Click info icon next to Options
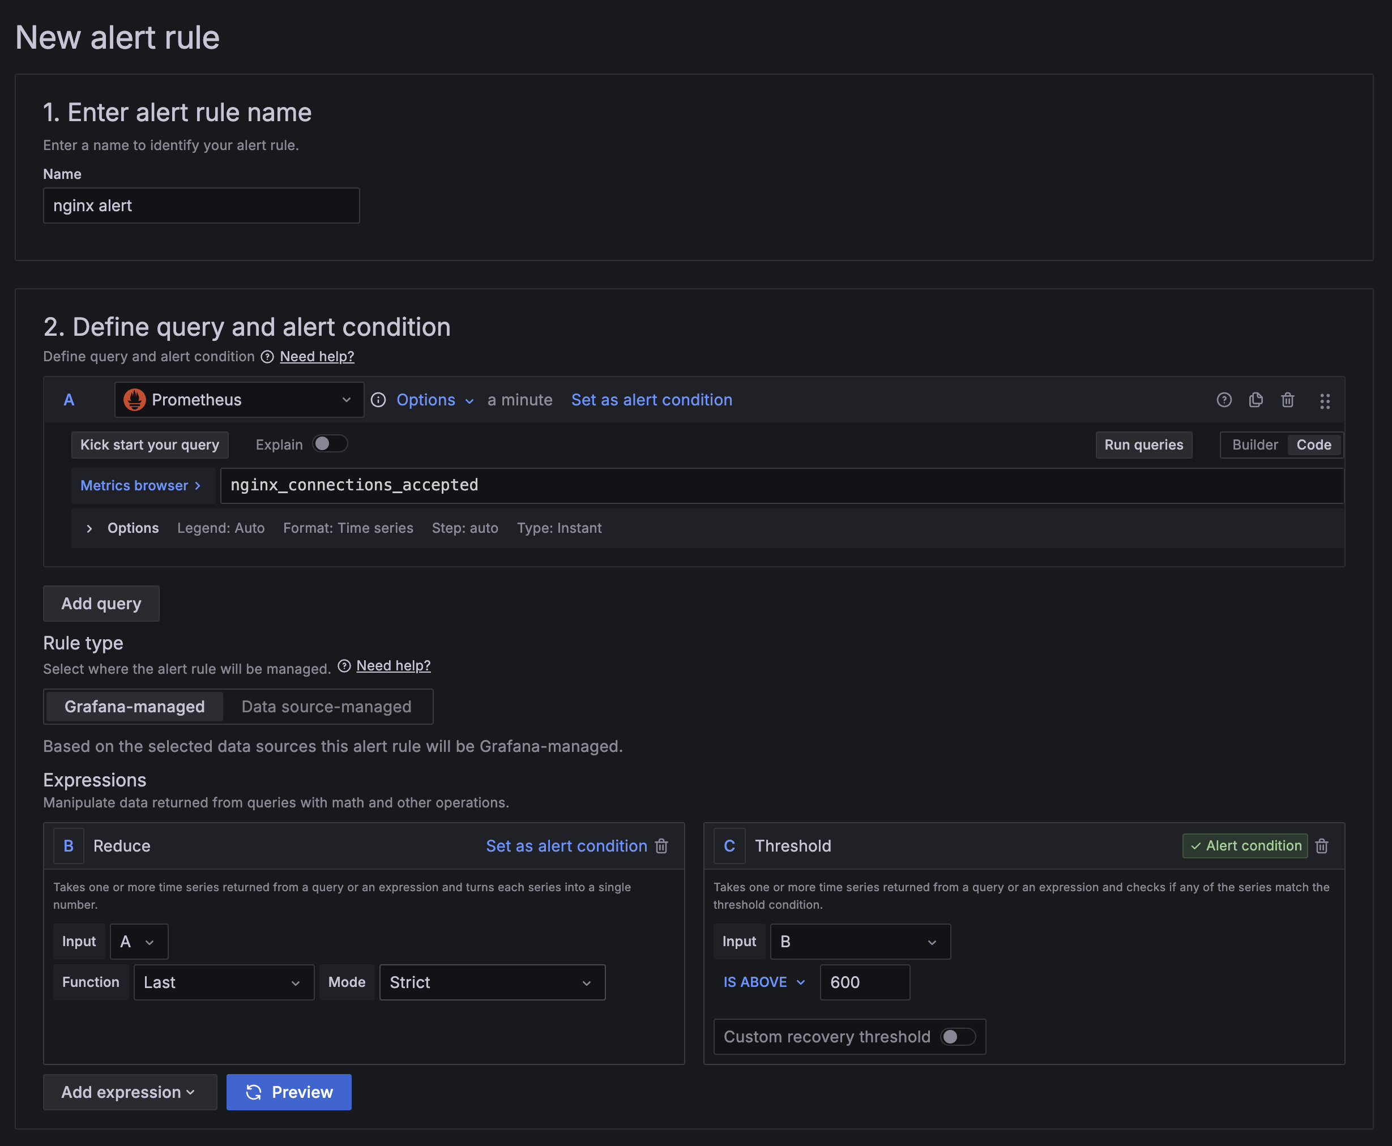1392x1146 pixels. coord(378,400)
